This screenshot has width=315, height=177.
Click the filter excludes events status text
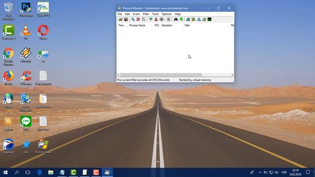coord(143,80)
